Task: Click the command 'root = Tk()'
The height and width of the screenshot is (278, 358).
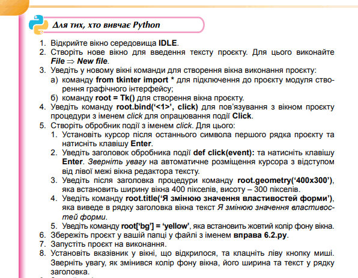Action: [115, 98]
